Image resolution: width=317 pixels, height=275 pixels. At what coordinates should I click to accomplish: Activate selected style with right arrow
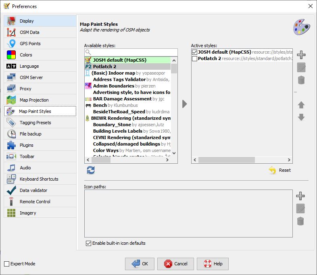click(x=184, y=104)
